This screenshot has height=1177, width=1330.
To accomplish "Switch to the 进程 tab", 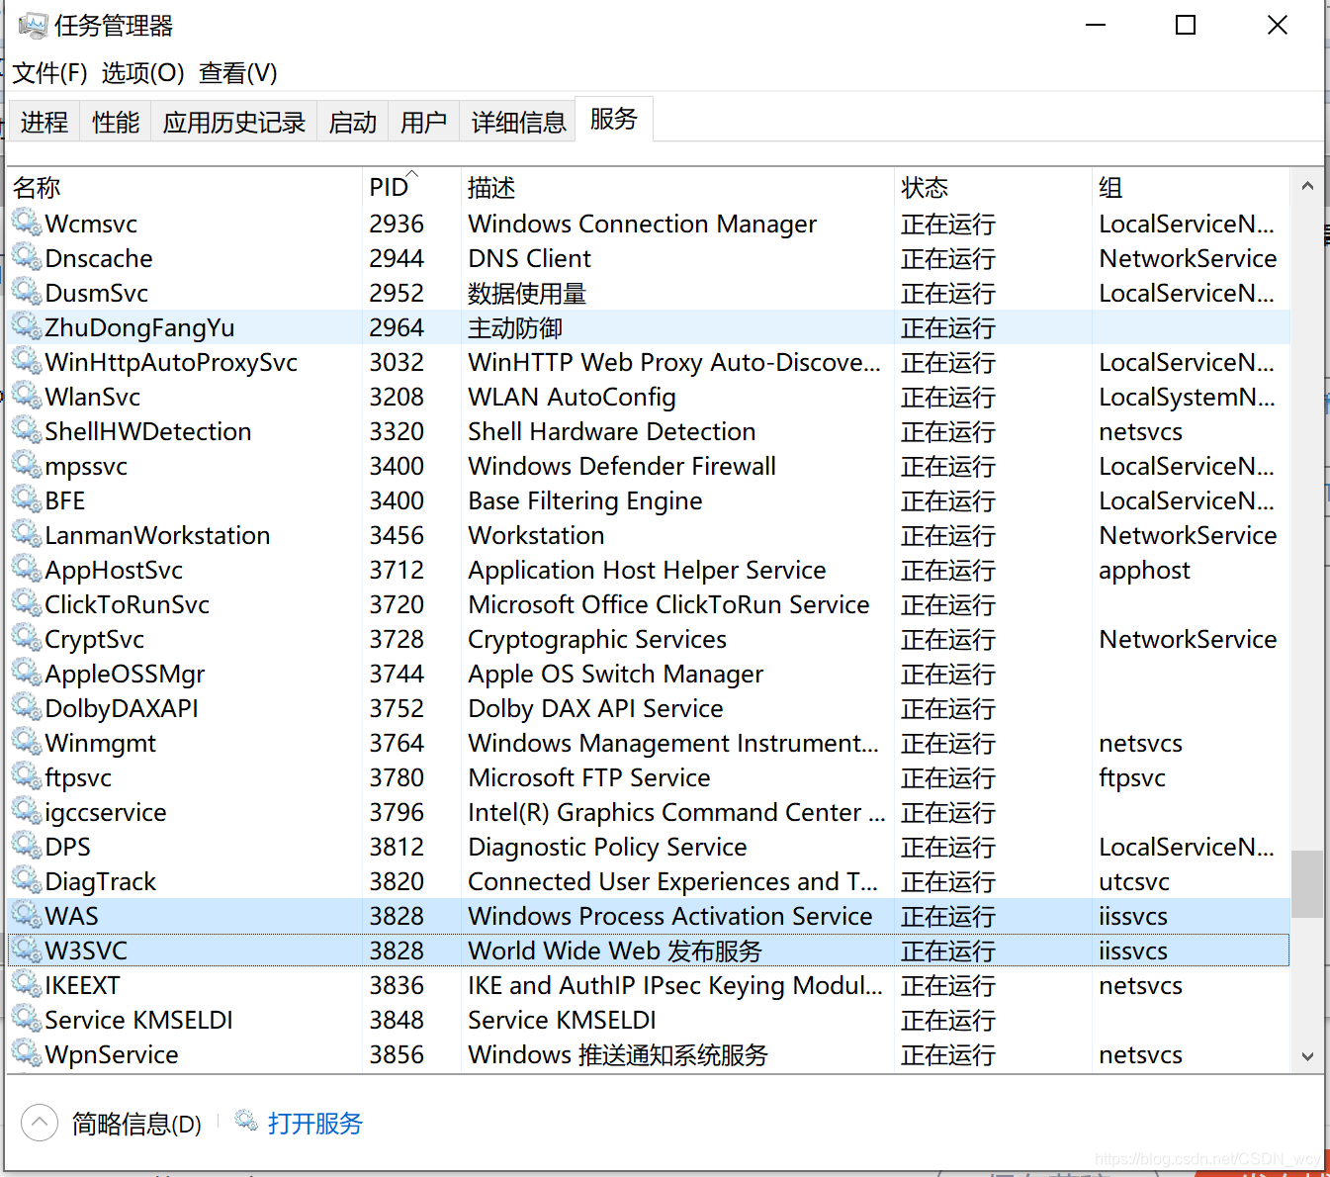I will point(44,122).
